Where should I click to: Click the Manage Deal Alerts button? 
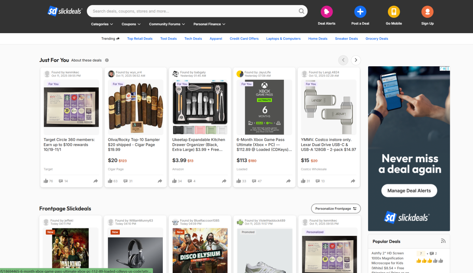point(409,191)
